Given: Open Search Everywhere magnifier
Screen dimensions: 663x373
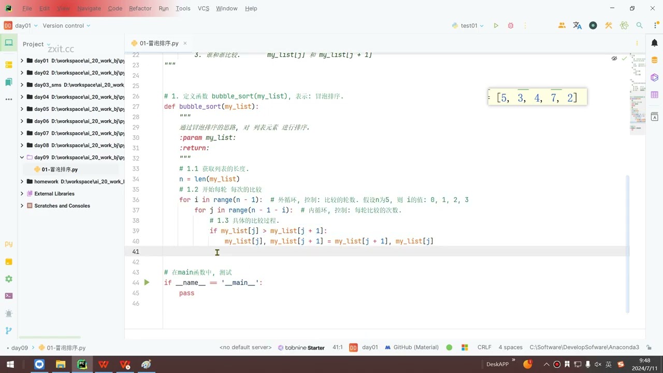Looking at the screenshot, I should [640, 25].
